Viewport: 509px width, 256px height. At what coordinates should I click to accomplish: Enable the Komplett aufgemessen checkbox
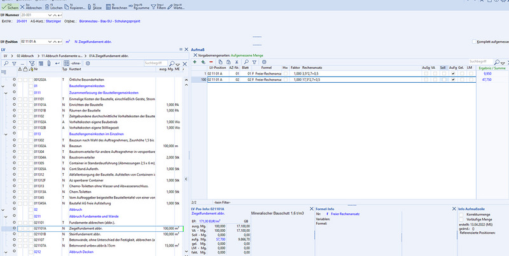pyautogui.click(x=475, y=42)
